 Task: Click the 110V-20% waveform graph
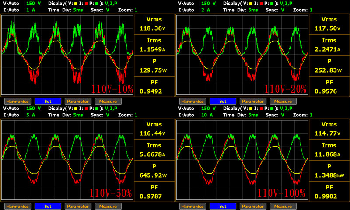242,55
